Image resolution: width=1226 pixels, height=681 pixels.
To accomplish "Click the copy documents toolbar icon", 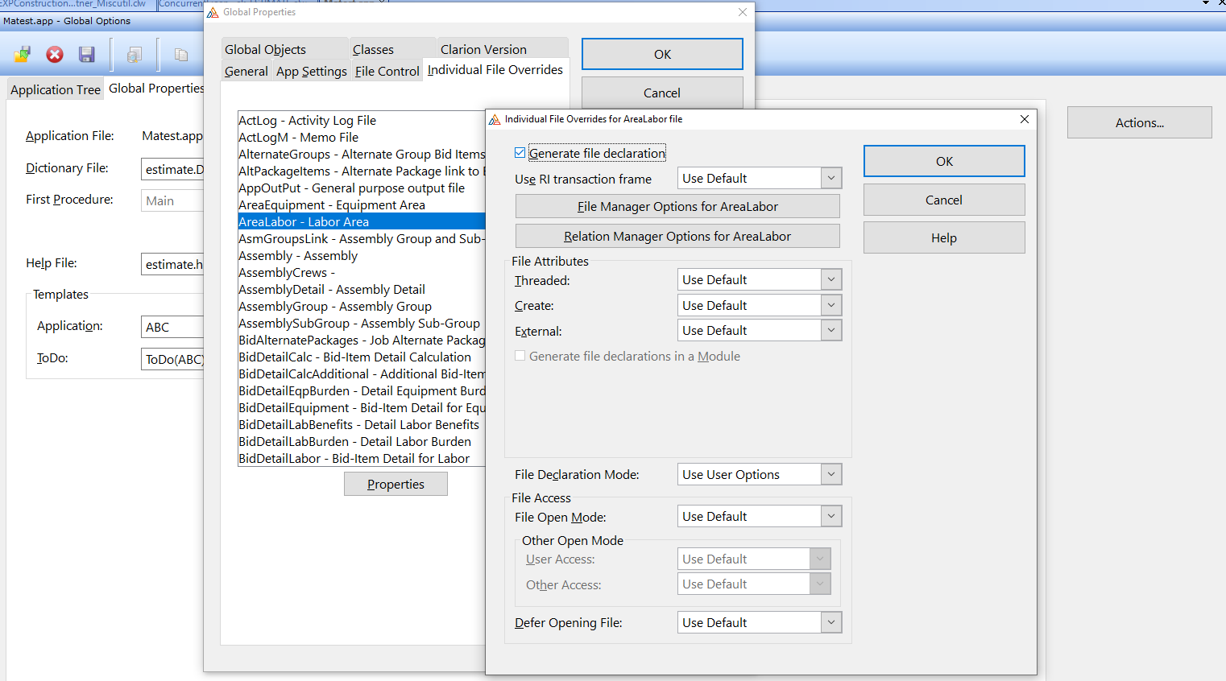I will click(181, 54).
